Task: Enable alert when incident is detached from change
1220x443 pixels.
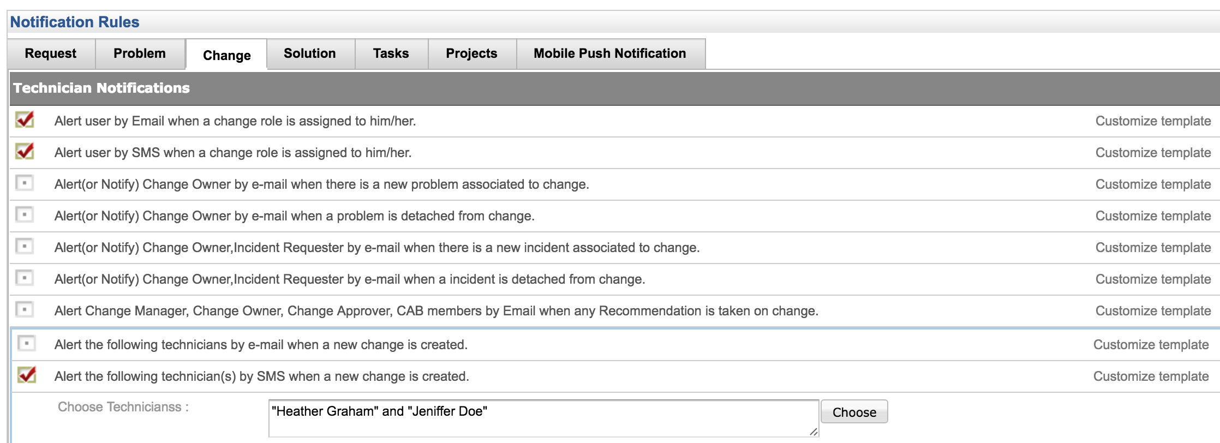Action: tap(25, 278)
